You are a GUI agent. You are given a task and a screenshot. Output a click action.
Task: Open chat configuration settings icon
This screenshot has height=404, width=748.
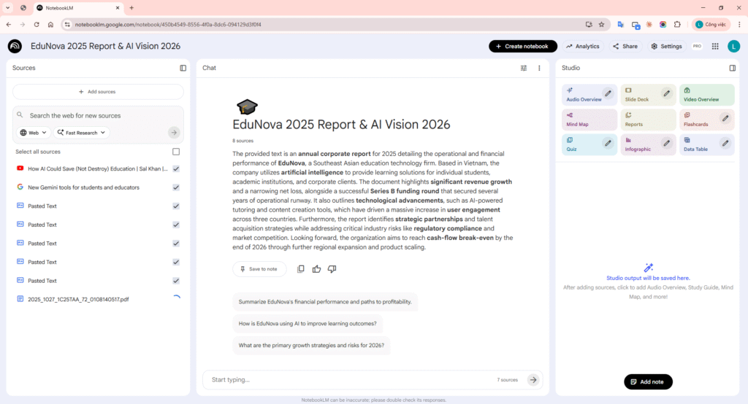(523, 68)
